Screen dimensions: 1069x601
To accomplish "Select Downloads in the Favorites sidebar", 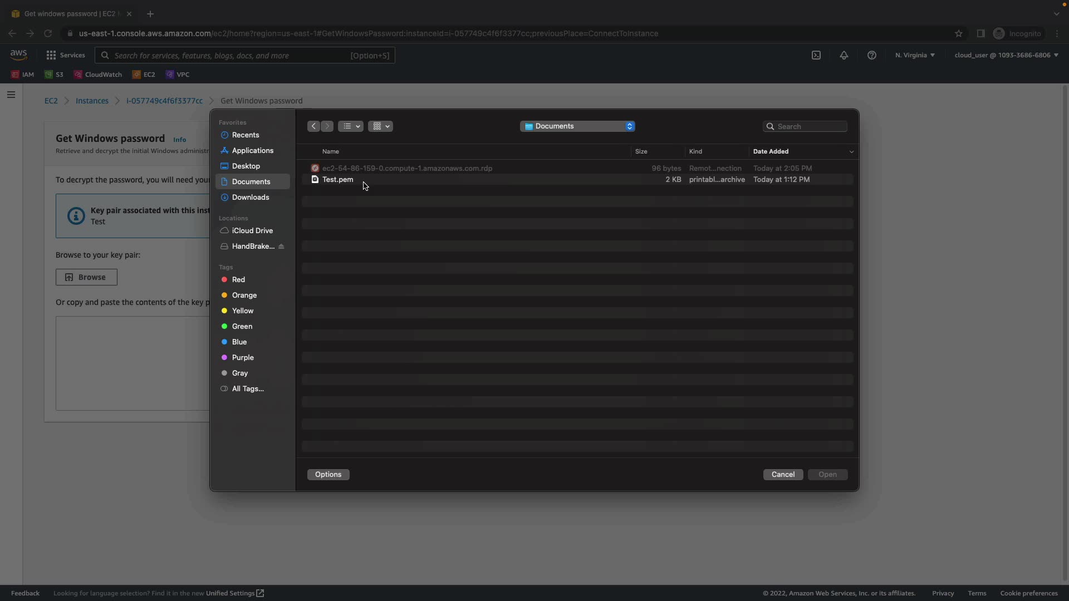I will pyautogui.click(x=251, y=198).
